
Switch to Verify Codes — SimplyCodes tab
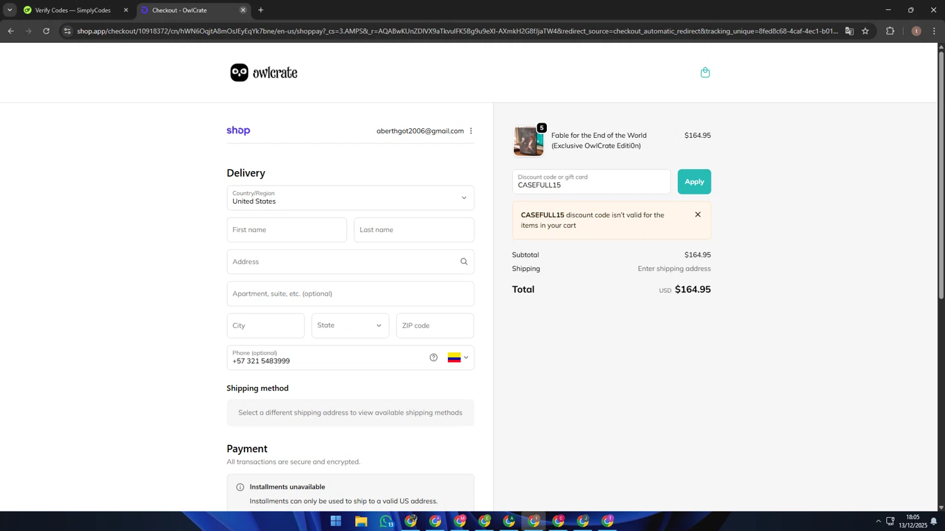pos(74,10)
